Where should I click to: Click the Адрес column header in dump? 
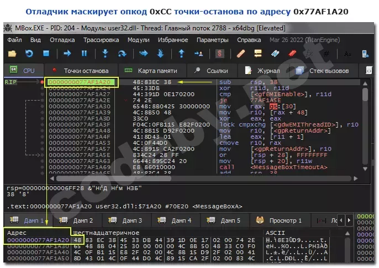(17, 233)
